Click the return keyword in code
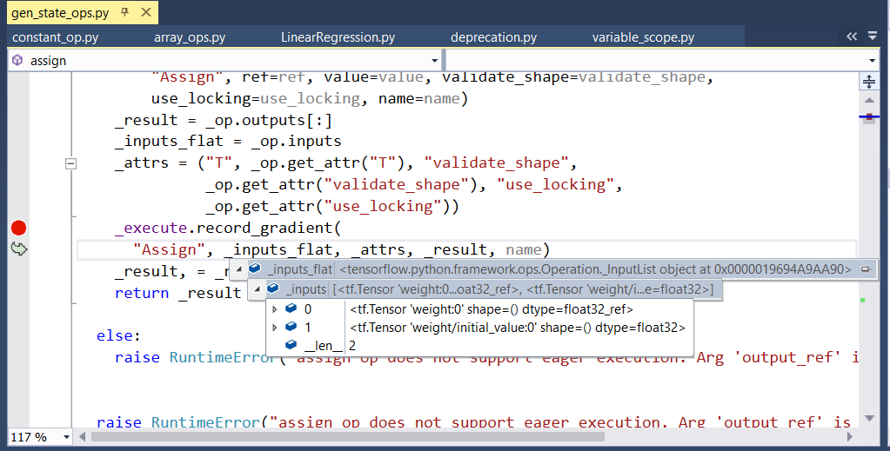The height and width of the screenshot is (451, 890). 142,294
